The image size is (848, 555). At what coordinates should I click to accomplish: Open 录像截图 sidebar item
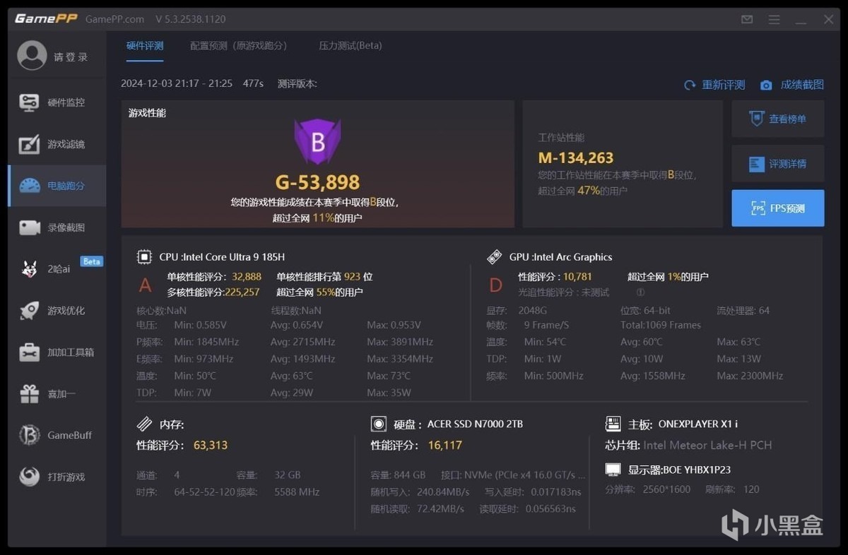57,227
